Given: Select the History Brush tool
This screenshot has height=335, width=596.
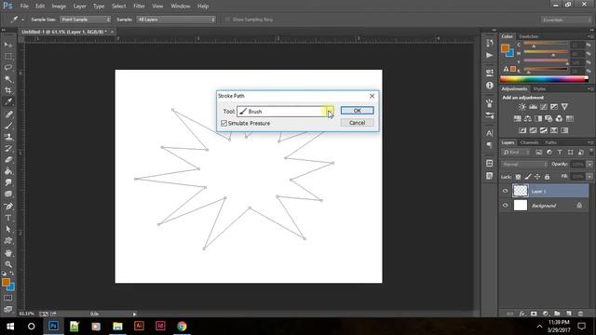Looking at the screenshot, I should [x=8, y=149].
